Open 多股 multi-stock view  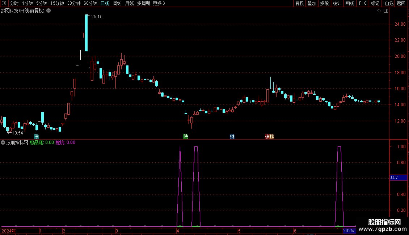325,3
